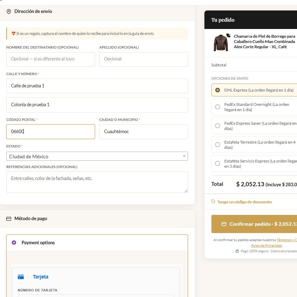
Task: Click the Nombre del destinatario input field
Action: [x=51, y=59]
